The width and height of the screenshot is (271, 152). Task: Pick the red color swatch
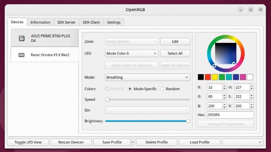click(x=208, y=77)
